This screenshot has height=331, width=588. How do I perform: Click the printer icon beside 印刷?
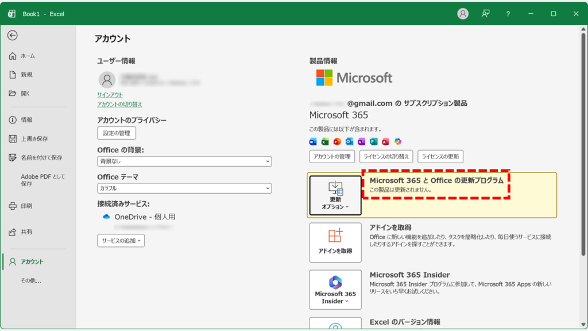point(13,206)
